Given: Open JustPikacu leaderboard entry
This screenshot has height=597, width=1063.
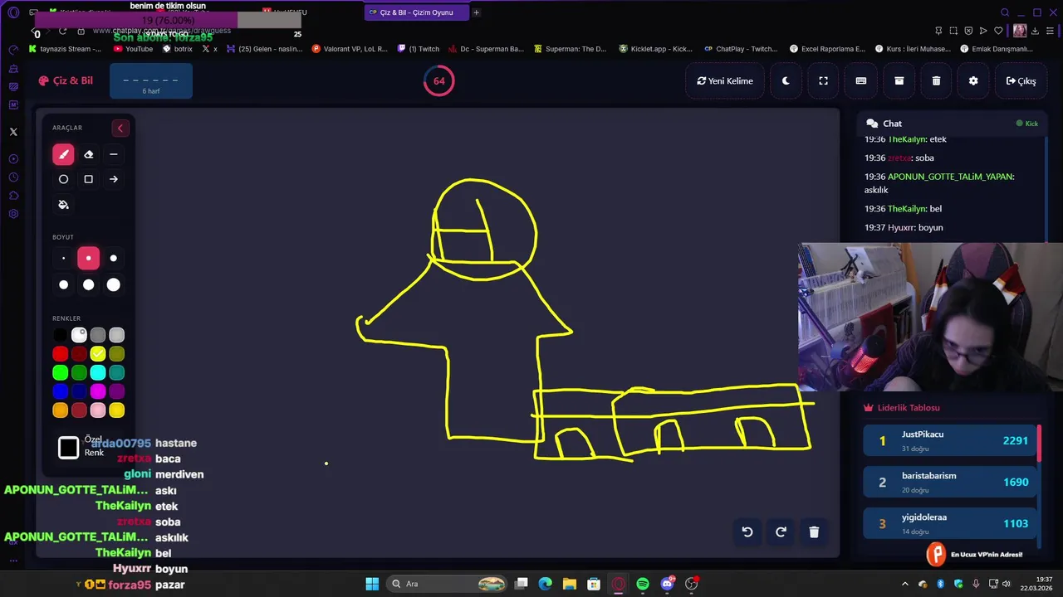Looking at the screenshot, I should (950, 441).
